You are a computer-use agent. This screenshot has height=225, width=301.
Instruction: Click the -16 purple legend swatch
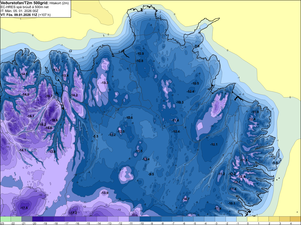pos(81,219)
